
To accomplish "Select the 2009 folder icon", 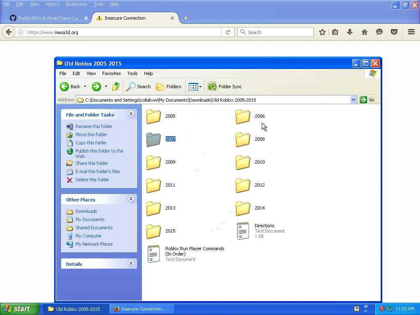I will pyautogui.click(x=153, y=162).
